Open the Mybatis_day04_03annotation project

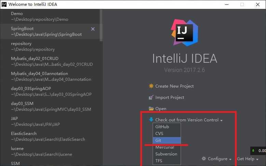coord(50,76)
